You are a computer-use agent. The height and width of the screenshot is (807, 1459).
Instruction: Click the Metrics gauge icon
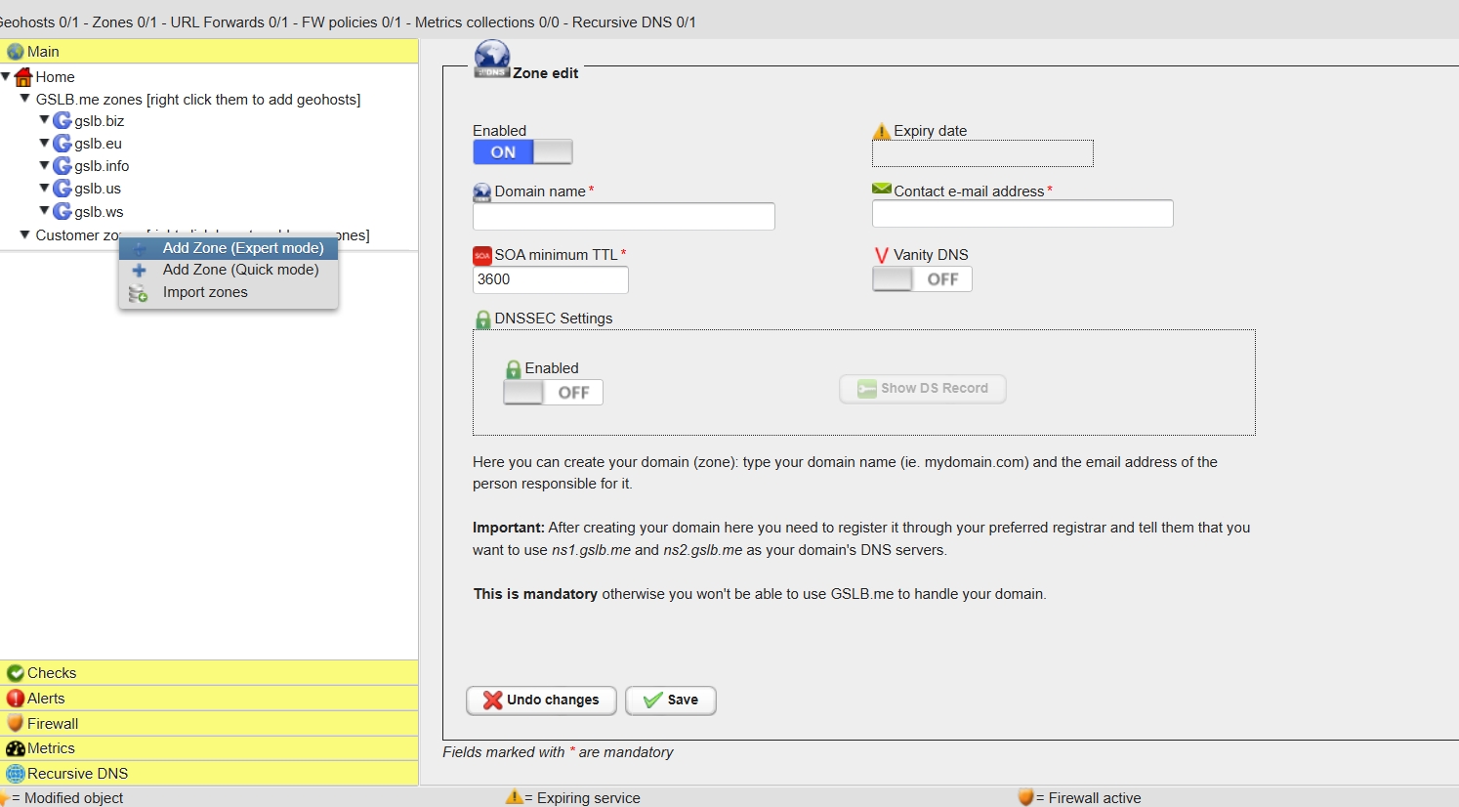coord(16,748)
